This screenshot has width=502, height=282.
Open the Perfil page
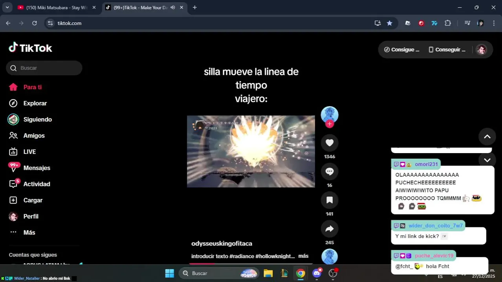click(x=24, y=216)
